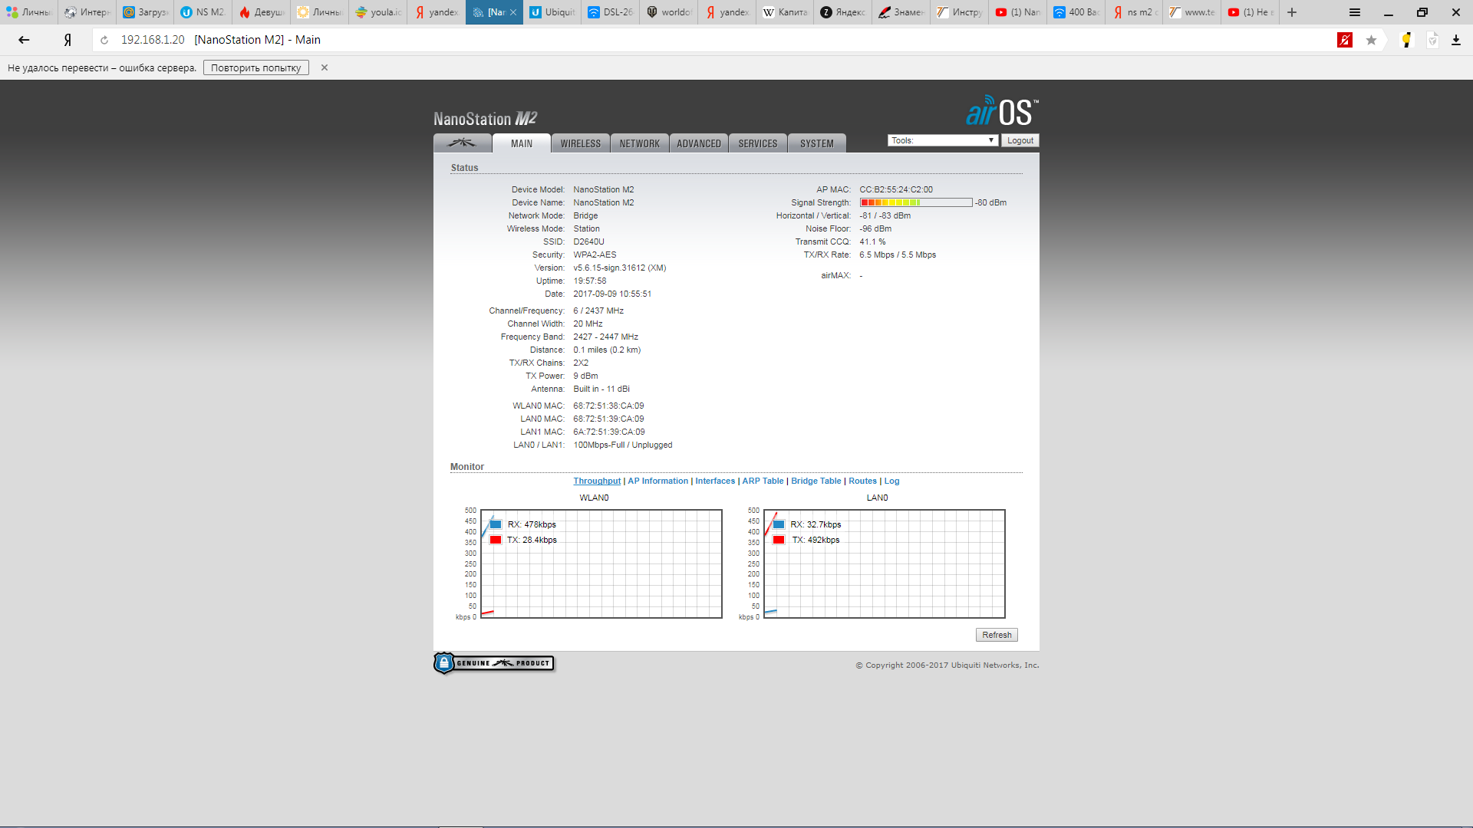
Task: Switch to the Ubiquiti browser tab
Action: point(552,12)
